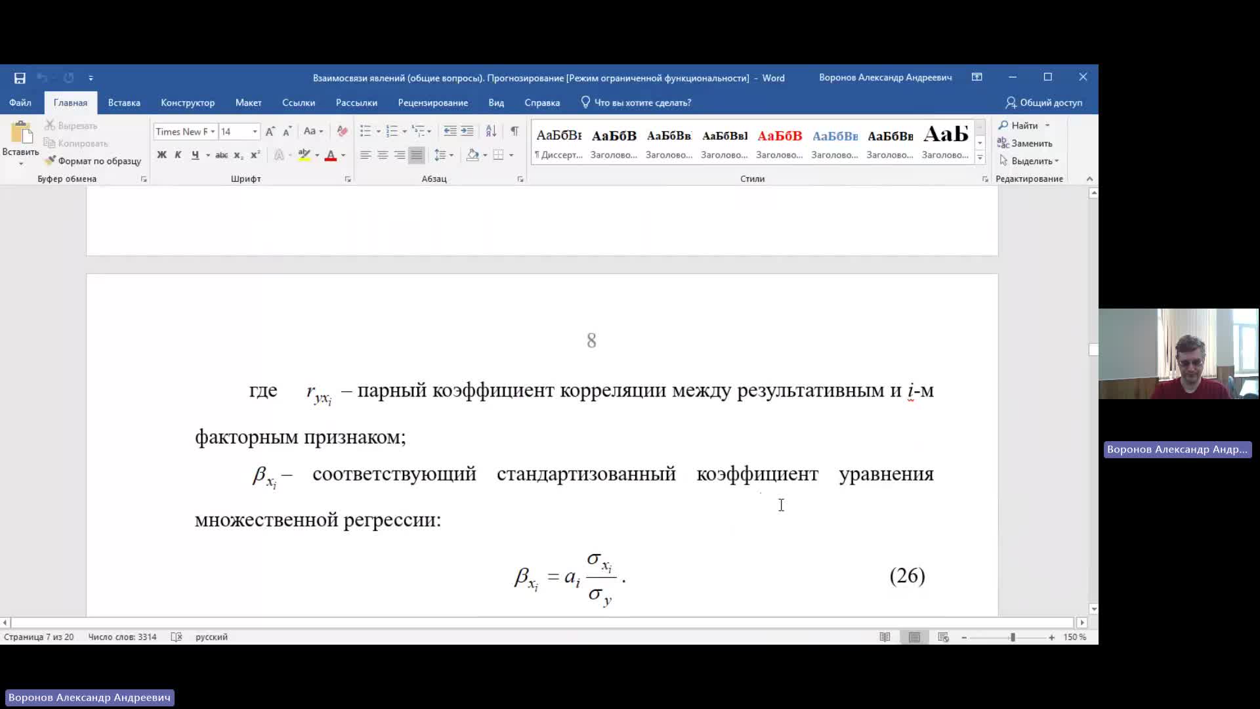Switch to the Макет tab
Screen dimensions: 1260x709
click(248, 103)
